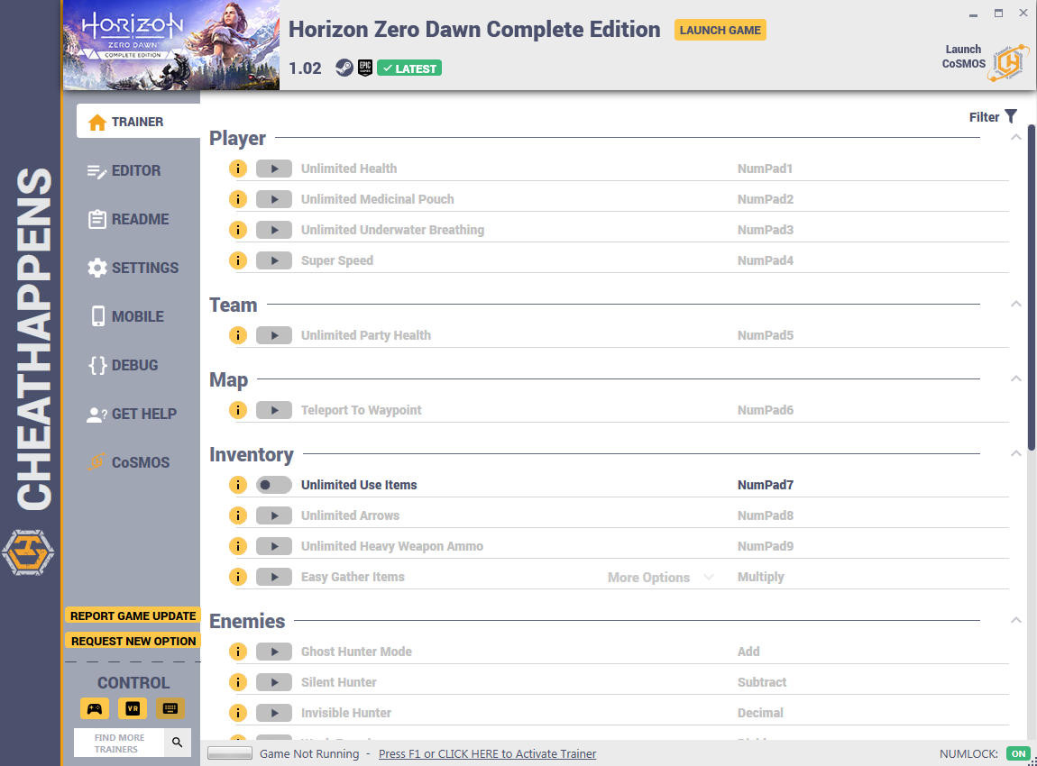Collapse the Player section

click(x=1016, y=138)
